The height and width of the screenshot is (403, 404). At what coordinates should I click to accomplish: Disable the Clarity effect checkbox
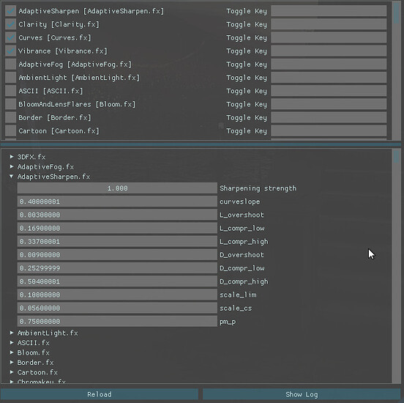10,24
